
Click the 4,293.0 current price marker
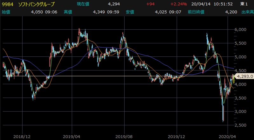coord(244,76)
